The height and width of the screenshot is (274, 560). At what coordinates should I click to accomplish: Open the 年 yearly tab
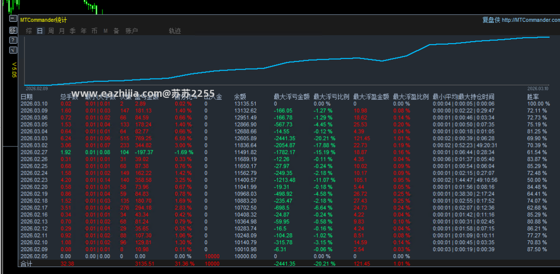click(x=84, y=31)
